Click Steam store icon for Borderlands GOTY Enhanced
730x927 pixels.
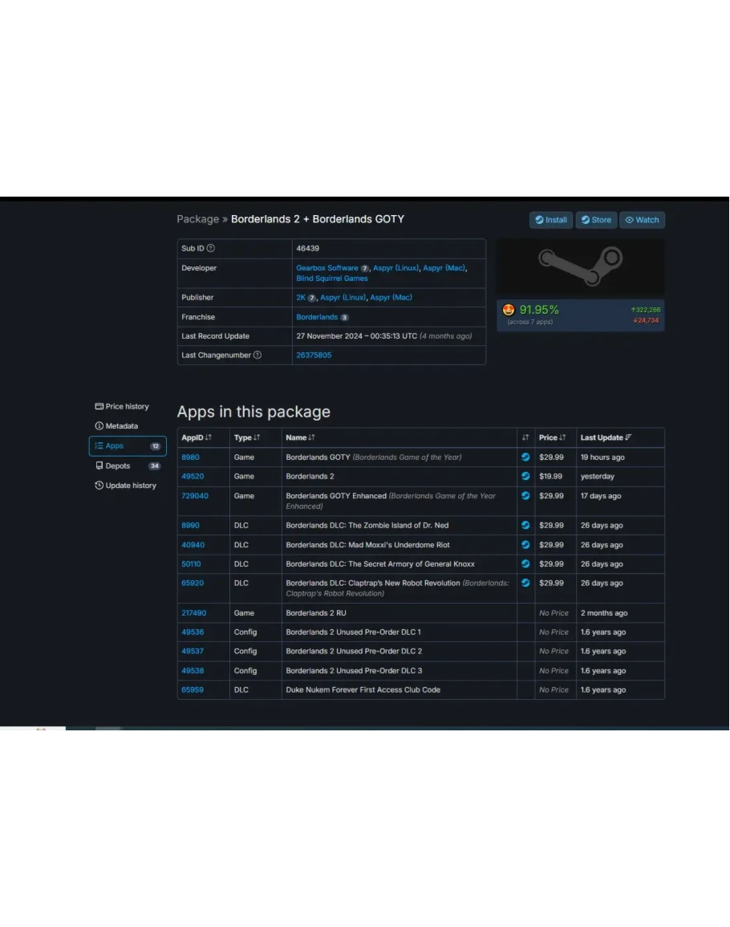tap(525, 496)
